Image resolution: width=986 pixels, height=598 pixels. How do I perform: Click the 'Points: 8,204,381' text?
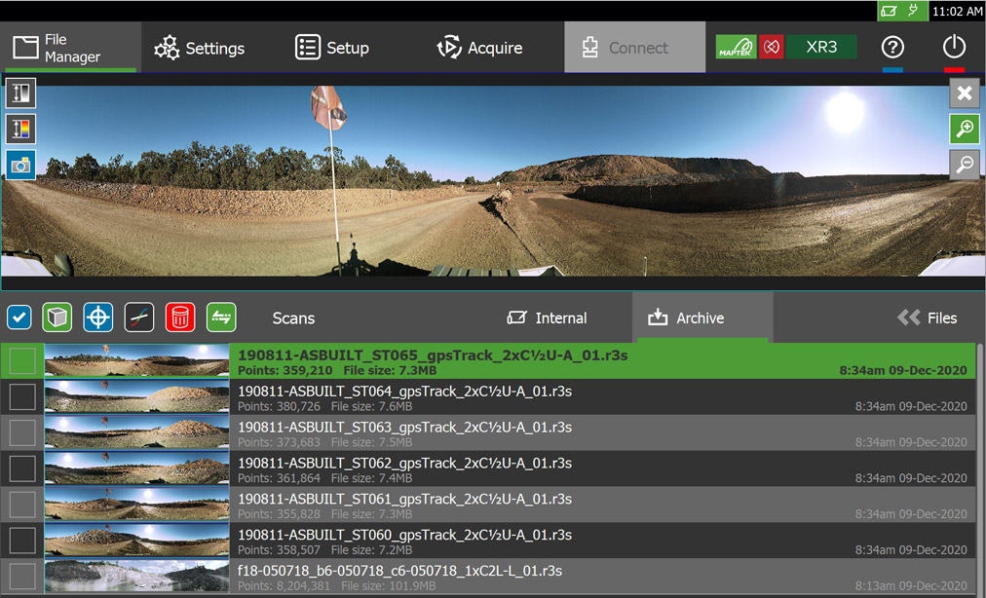coord(284,585)
